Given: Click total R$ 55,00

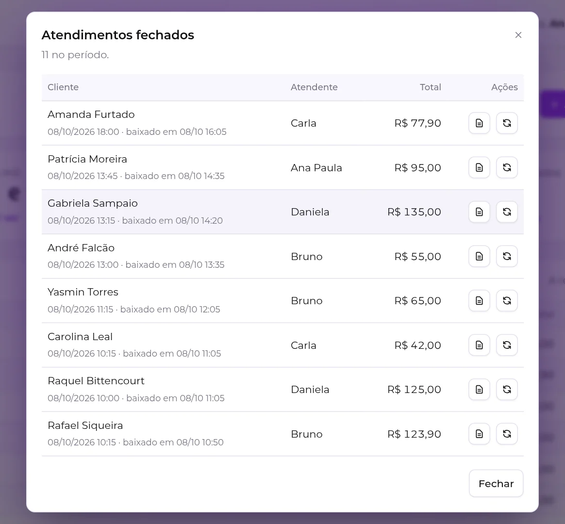Looking at the screenshot, I should [417, 256].
